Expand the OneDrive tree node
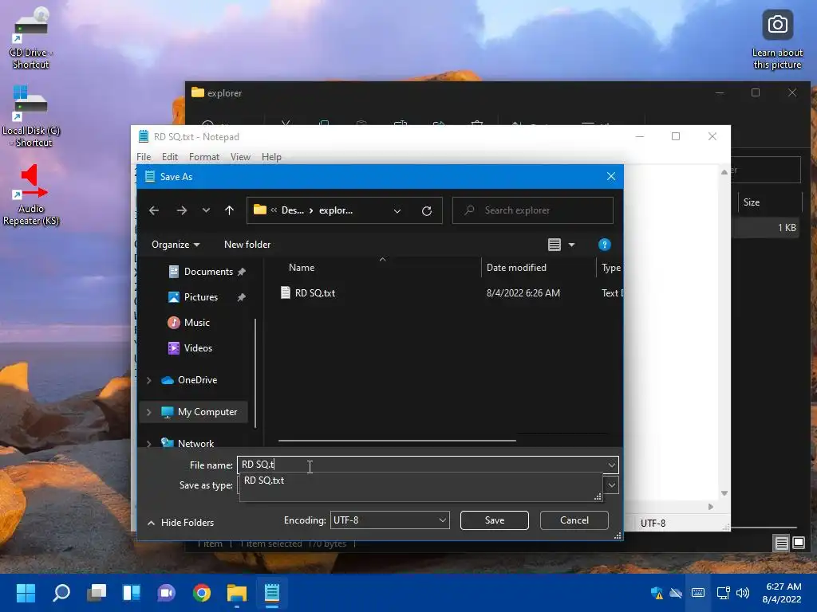This screenshot has height=612, width=817. pos(148,380)
